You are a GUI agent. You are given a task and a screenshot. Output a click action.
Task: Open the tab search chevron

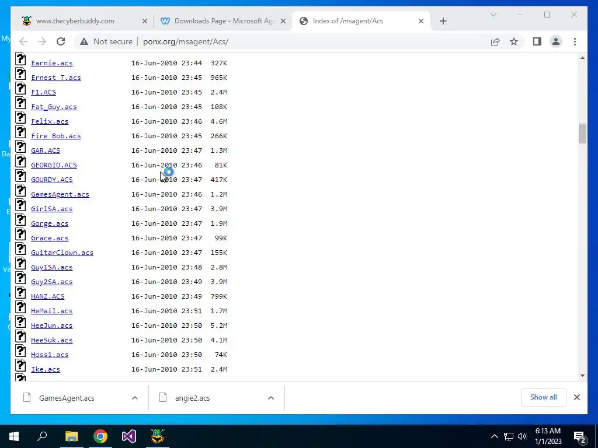(493, 15)
